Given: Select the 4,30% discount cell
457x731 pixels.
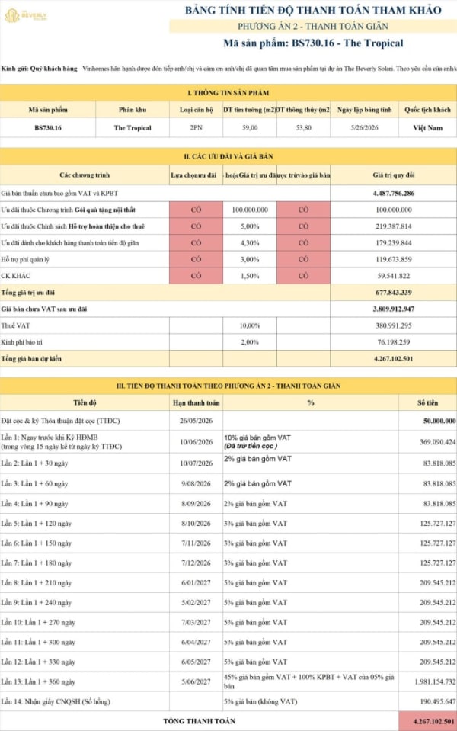Looking at the screenshot, I should [x=250, y=243].
